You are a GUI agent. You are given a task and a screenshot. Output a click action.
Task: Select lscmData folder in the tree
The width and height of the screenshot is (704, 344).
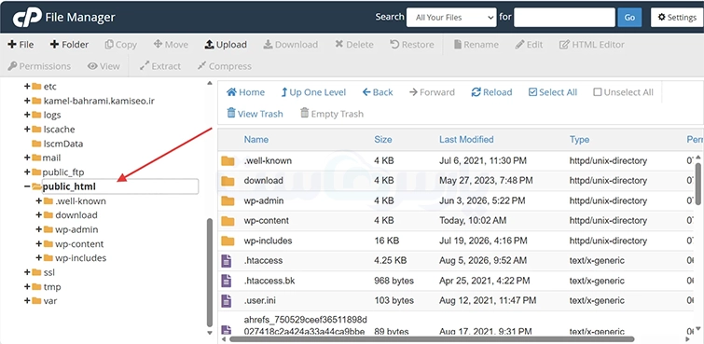pyautogui.click(x=63, y=144)
